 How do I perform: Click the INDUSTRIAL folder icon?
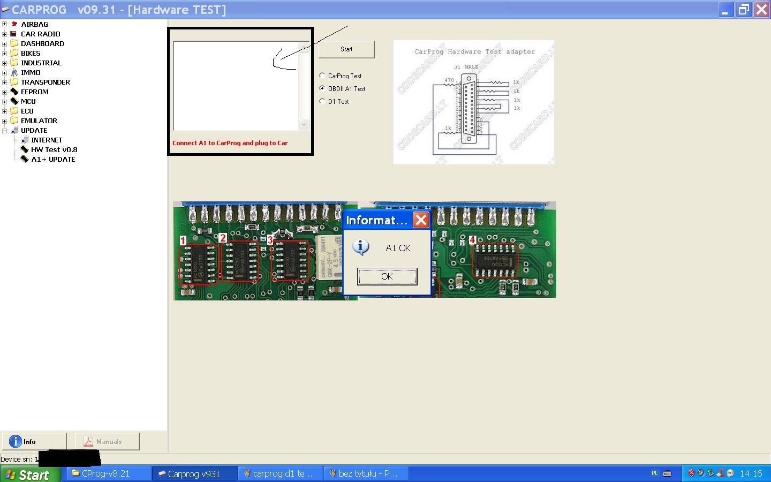pyautogui.click(x=14, y=63)
